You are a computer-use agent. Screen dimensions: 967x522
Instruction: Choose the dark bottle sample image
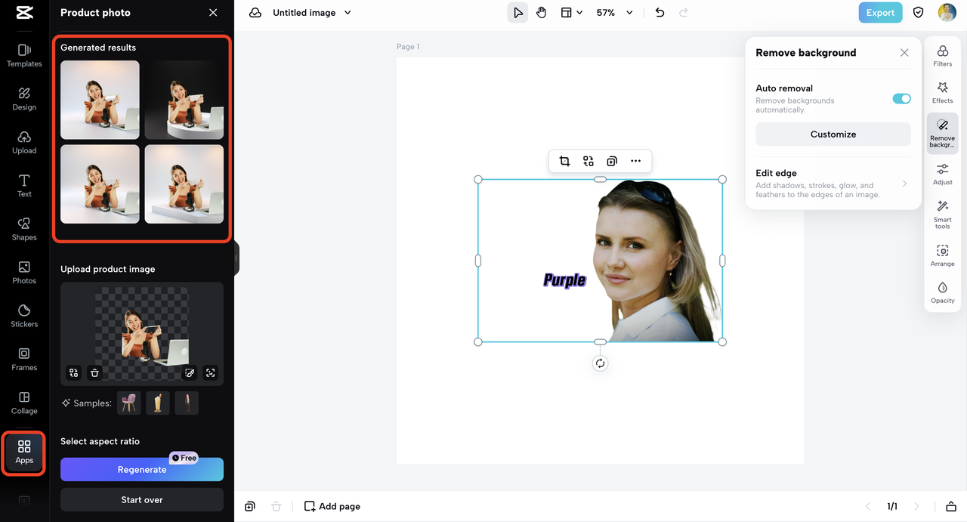(187, 403)
